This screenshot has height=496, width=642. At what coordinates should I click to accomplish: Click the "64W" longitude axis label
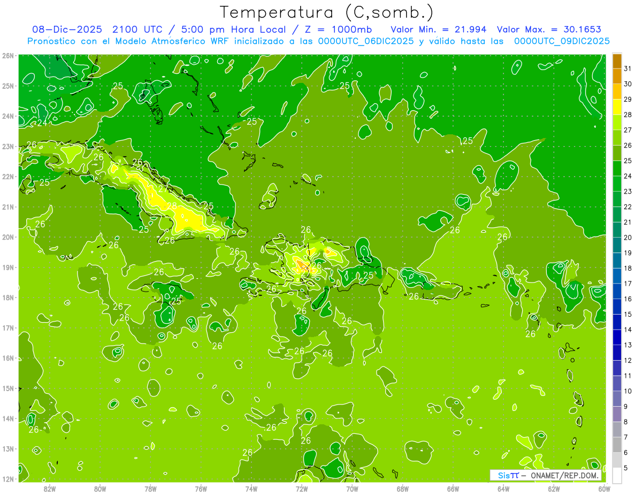pos(503,489)
